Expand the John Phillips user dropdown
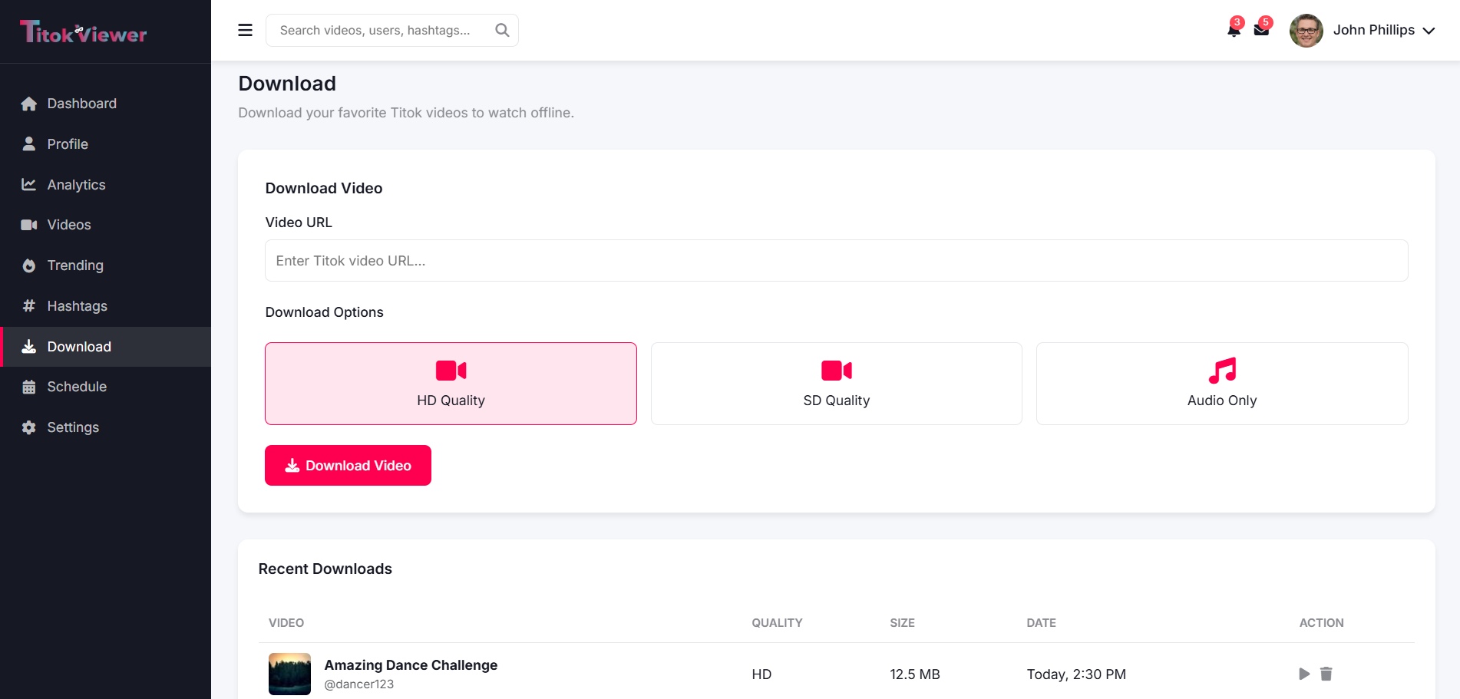 pyautogui.click(x=1429, y=31)
